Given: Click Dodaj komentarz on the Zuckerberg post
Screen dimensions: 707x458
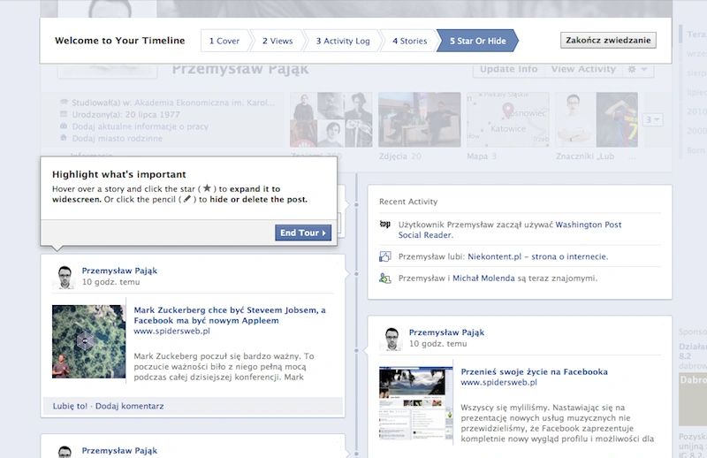Looking at the screenshot, I should coord(129,406).
